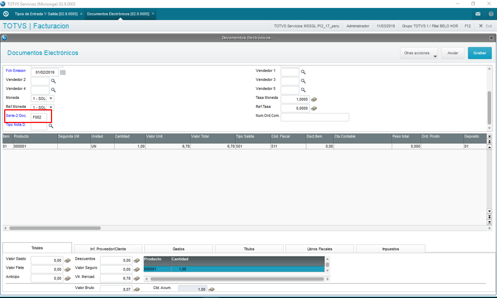
Task: Click the Unidad cell UN
Action: (103, 146)
